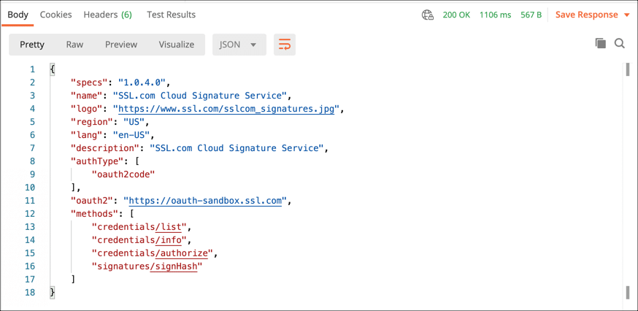The width and height of the screenshot is (638, 311).
Task: Select the Pretty view mode
Action: pos(32,45)
